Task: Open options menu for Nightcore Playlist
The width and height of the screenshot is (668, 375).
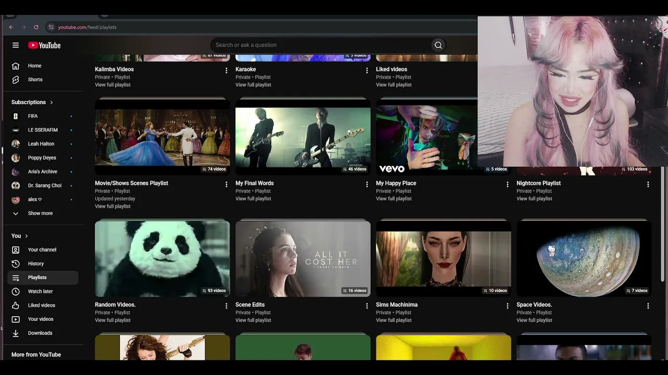Action: [x=648, y=184]
